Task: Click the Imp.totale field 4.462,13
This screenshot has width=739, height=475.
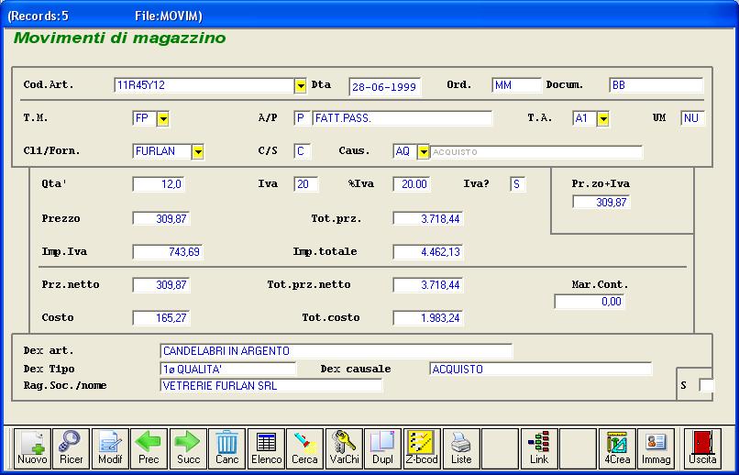Action: [428, 252]
